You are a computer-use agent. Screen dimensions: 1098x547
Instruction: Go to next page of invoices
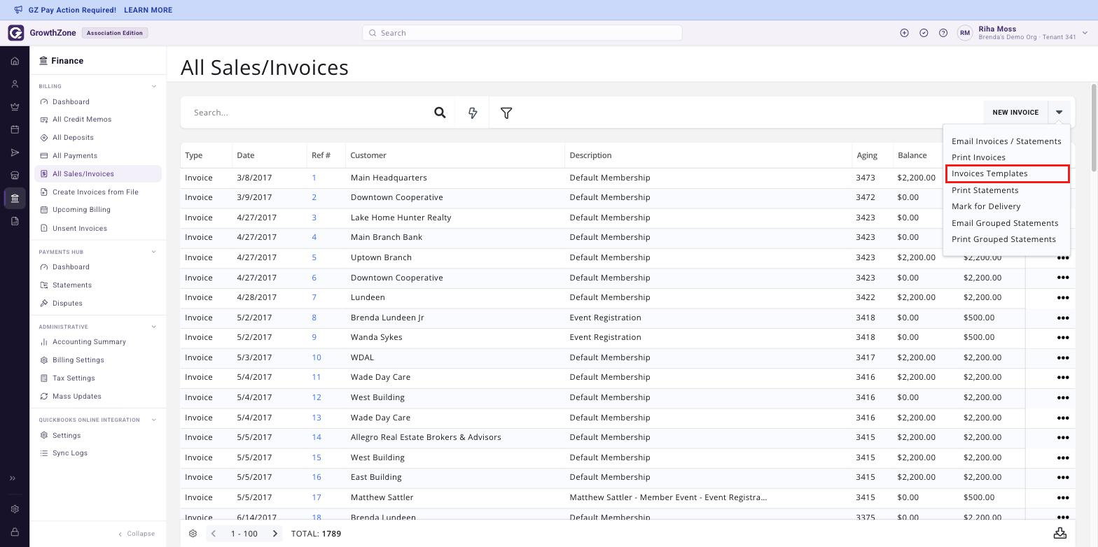[x=275, y=534]
